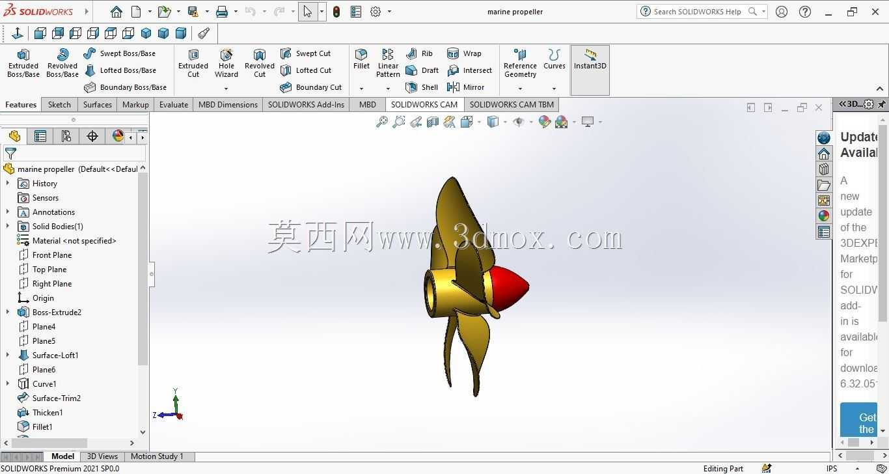Select the Linear Pattern tool

click(388, 63)
